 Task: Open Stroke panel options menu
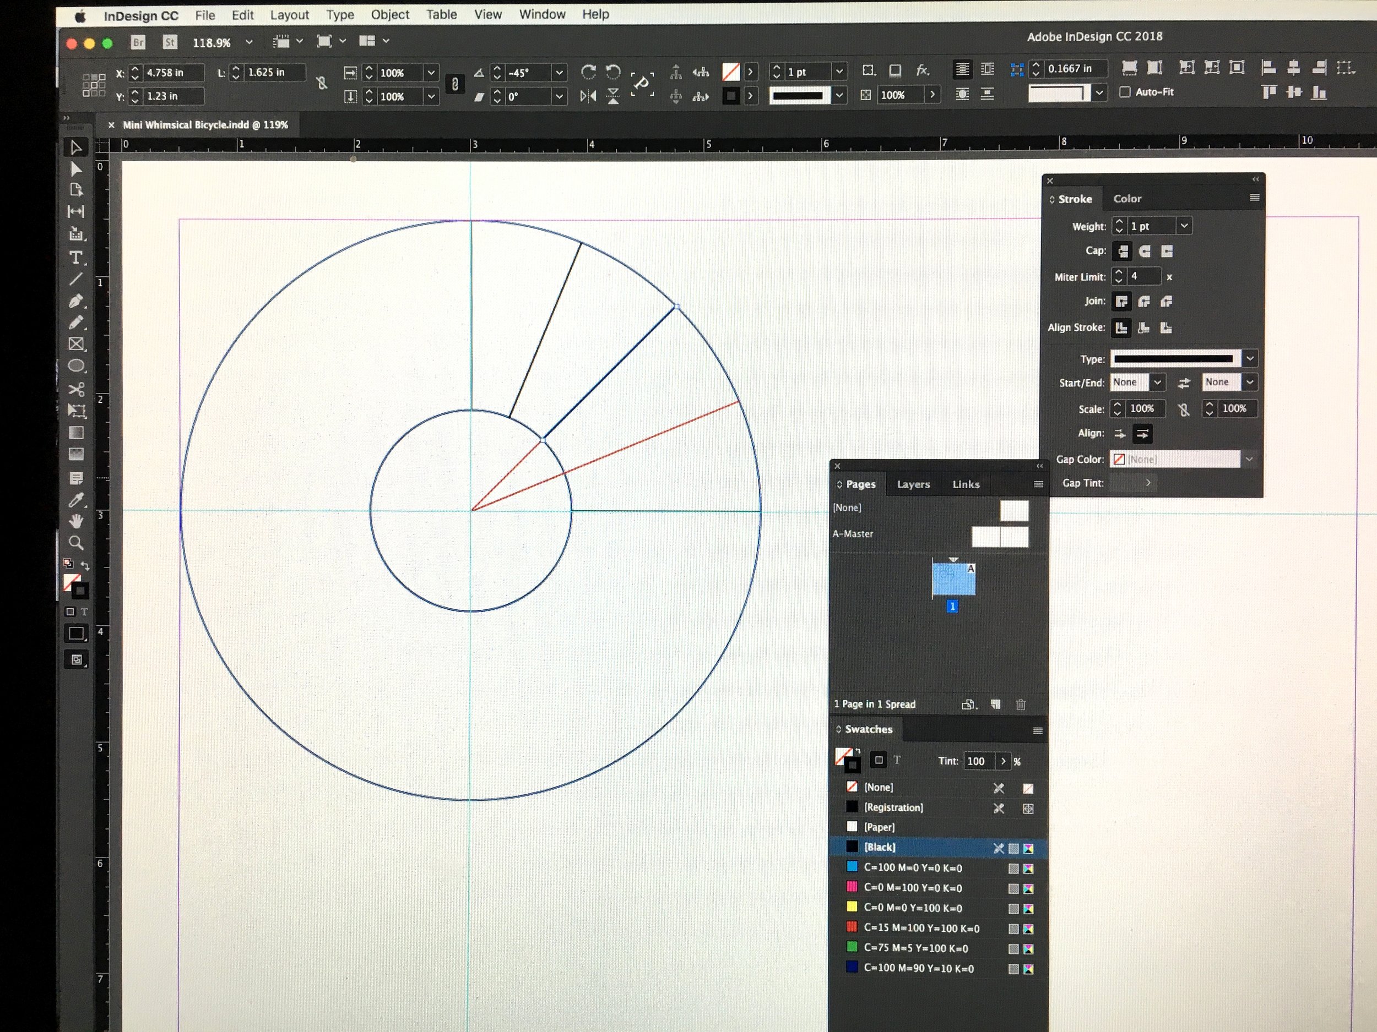(1254, 198)
